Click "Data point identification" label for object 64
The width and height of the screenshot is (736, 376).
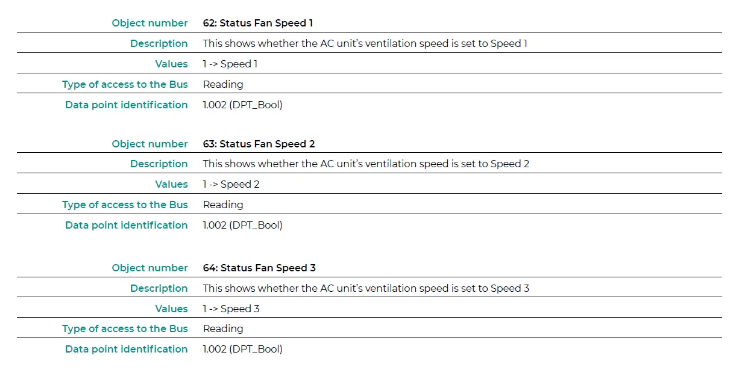pos(126,349)
